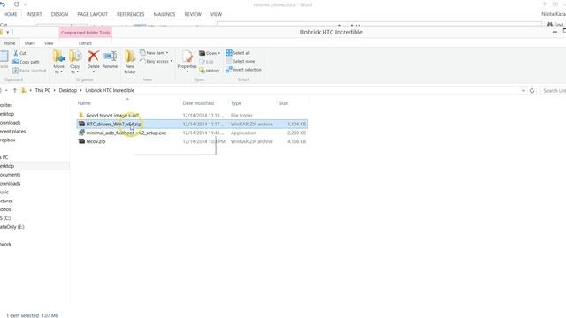The height and width of the screenshot is (318, 566).
Task: Open Documents in navigation pane
Action: pyautogui.click(x=10, y=175)
